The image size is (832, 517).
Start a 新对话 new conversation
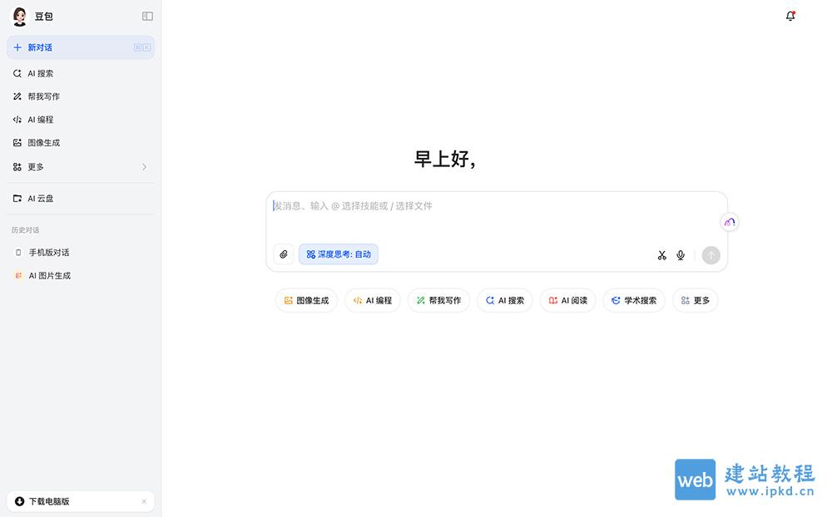point(81,47)
